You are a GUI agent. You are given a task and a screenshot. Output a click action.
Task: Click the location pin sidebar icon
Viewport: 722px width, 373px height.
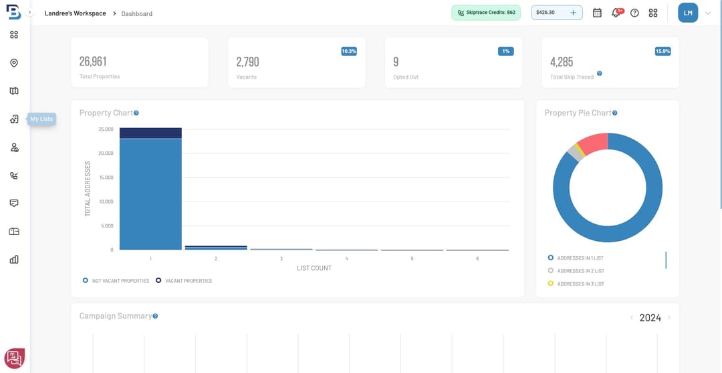pos(14,63)
